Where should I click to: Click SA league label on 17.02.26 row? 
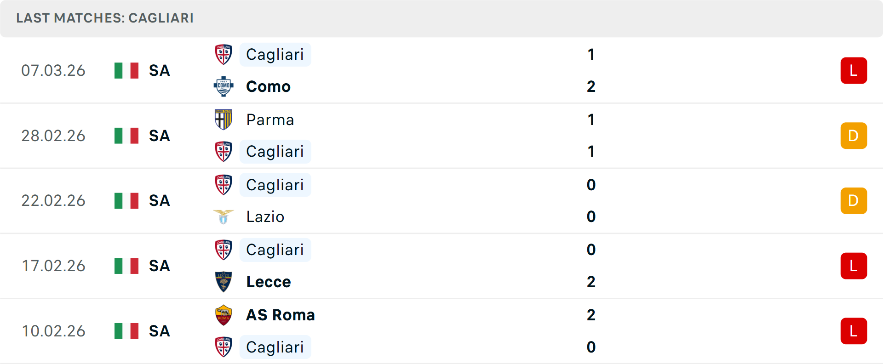click(x=159, y=266)
